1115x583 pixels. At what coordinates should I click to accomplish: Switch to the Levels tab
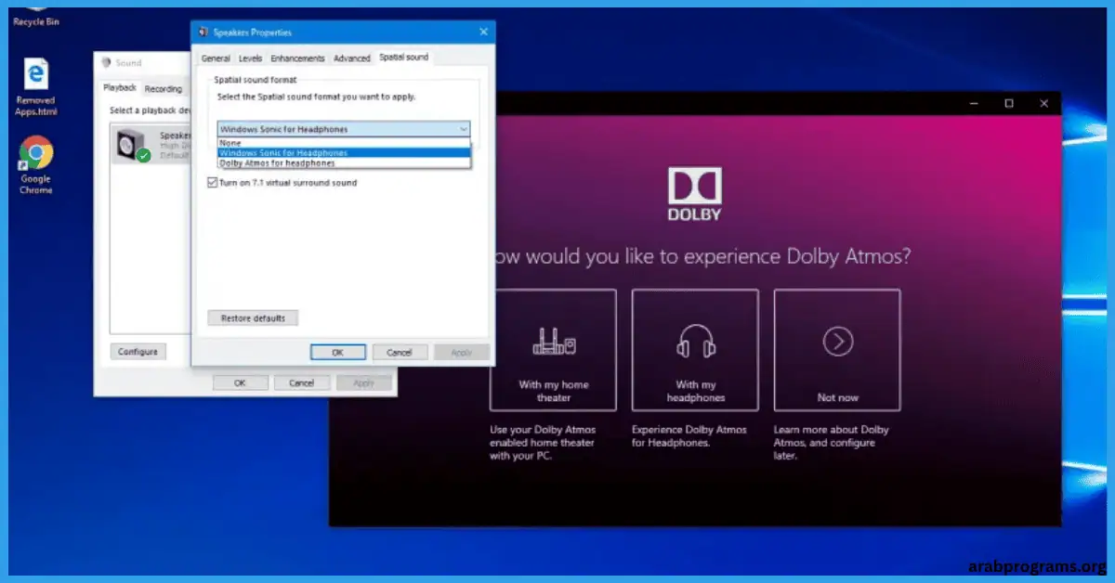251,58
